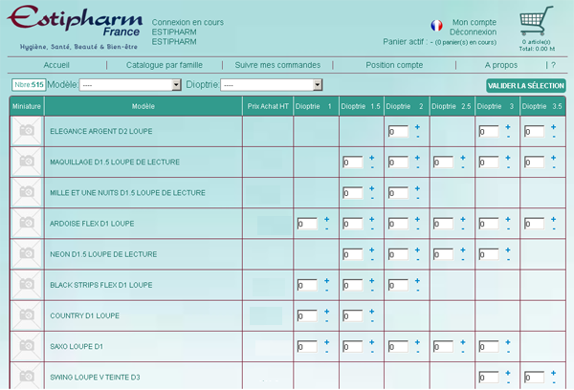This screenshot has width=574, height=390.
Task: Click the camera icon in Miniature header
Action: 28,106
